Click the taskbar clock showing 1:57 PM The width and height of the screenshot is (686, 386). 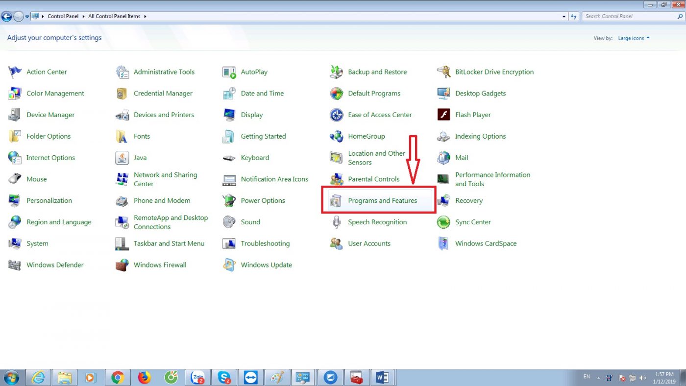[663, 378]
